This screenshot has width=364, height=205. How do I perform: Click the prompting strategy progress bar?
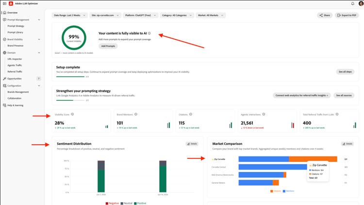point(70,100)
